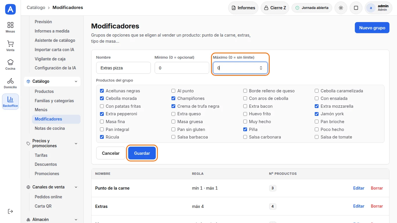Save the group with Guardar
Screen dimensions: 397x223
click(142, 153)
